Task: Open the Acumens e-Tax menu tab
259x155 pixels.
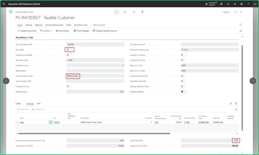Action: 81,25
